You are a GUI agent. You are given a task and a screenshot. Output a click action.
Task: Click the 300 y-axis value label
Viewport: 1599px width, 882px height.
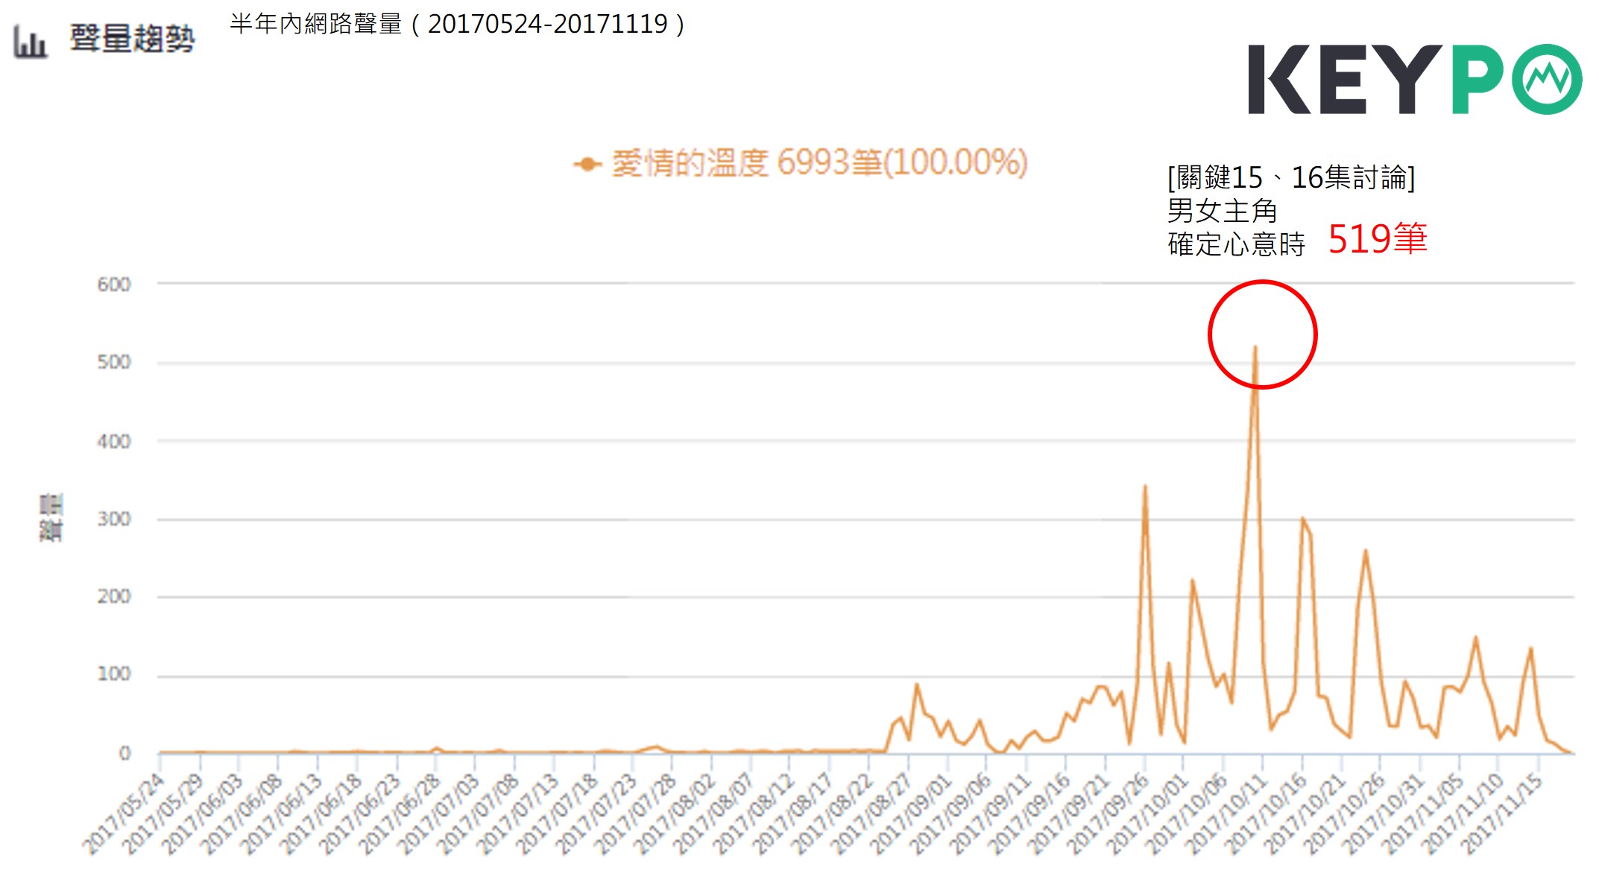(114, 519)
